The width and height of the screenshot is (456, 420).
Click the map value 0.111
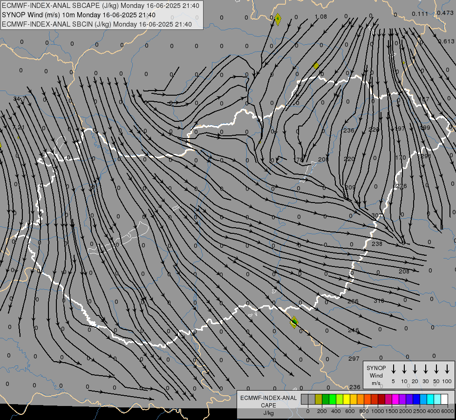tap(420, 14)
